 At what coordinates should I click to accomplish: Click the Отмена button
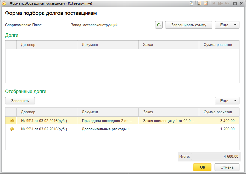coord(227,167)
